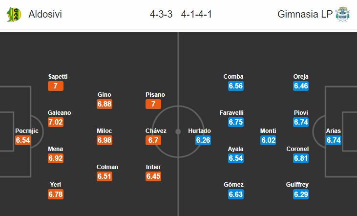Open player Pisano's name label
The image size is (357, 216).
155,94
